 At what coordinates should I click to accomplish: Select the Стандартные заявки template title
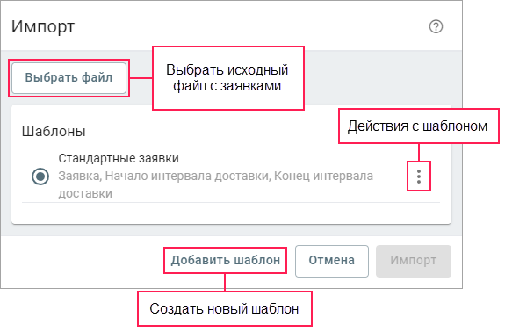coord(119,158)
